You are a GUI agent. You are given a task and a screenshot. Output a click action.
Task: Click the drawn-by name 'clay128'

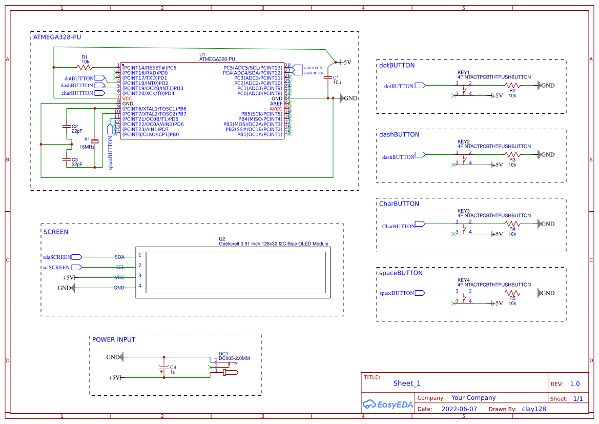tap(534, 409)
